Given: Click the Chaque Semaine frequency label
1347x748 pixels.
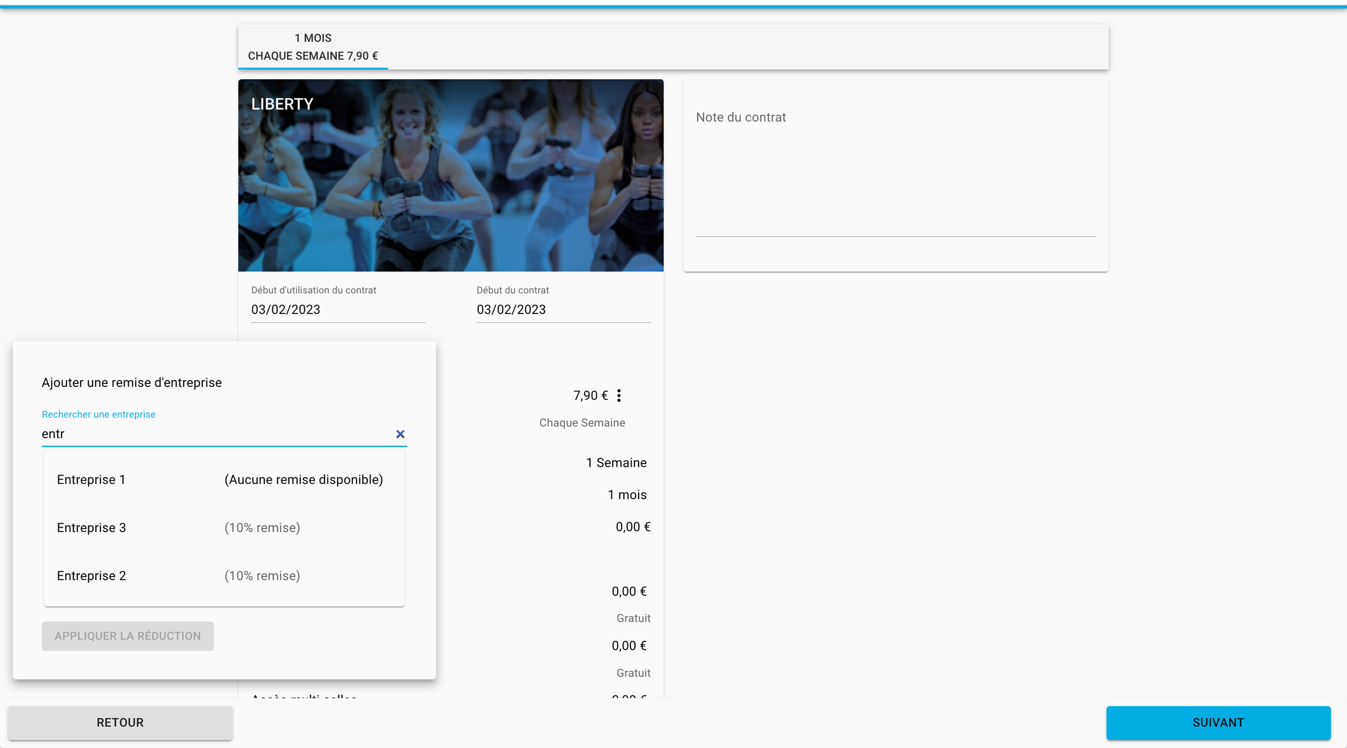Looking at the screenshot, I should (582, 423).
